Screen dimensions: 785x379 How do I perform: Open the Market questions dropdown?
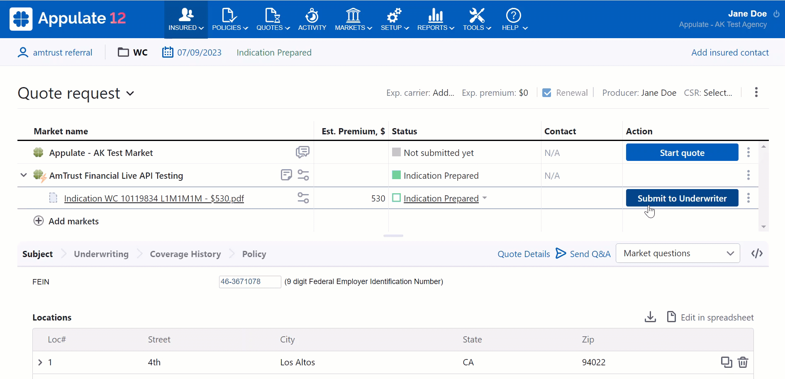coord(678,253)
